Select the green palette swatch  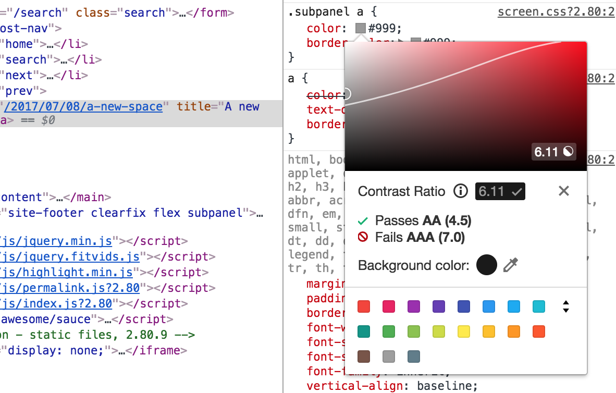pyautogui.click(x=389, y=331)
